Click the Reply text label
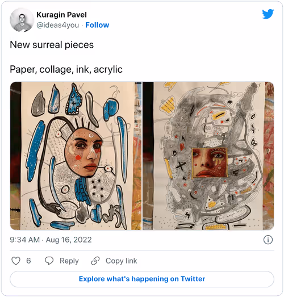Image resolution: width=284 pixels, height=297 pixels. pyautogui.click(x=69, y=261)
